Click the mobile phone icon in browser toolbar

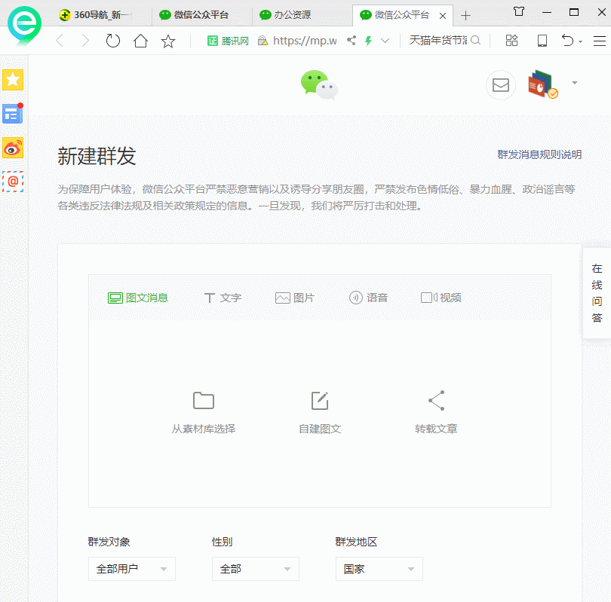pyautogui.click(x=542, y=40)
